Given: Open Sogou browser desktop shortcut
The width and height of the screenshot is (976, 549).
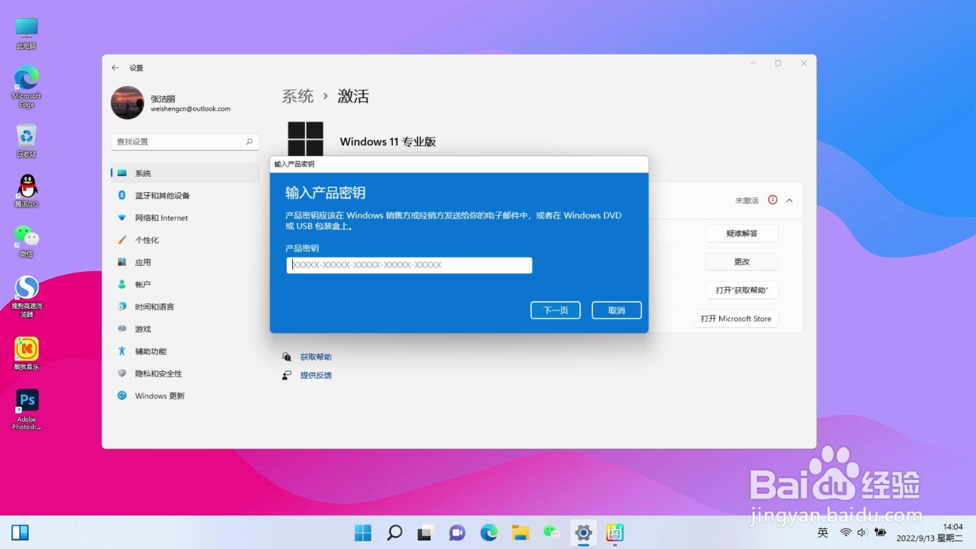Looking at the screenshot, I should pyautogui.click(x=26, y=296).
